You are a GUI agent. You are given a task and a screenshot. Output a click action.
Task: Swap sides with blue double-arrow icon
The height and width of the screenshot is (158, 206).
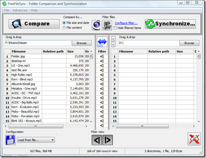tap(102, 42)
